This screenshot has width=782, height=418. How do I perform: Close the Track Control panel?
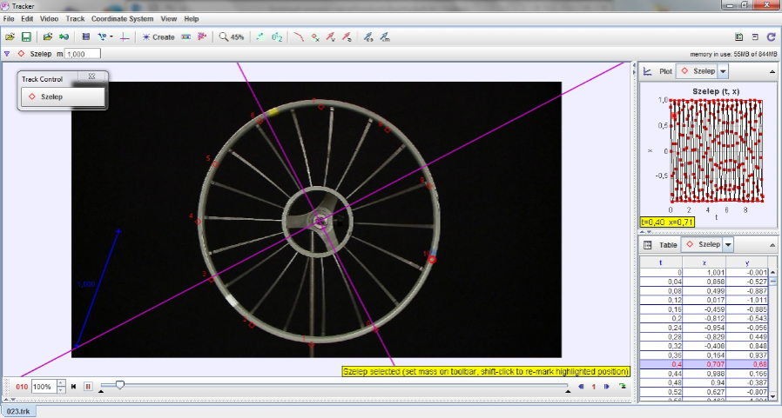91,76
